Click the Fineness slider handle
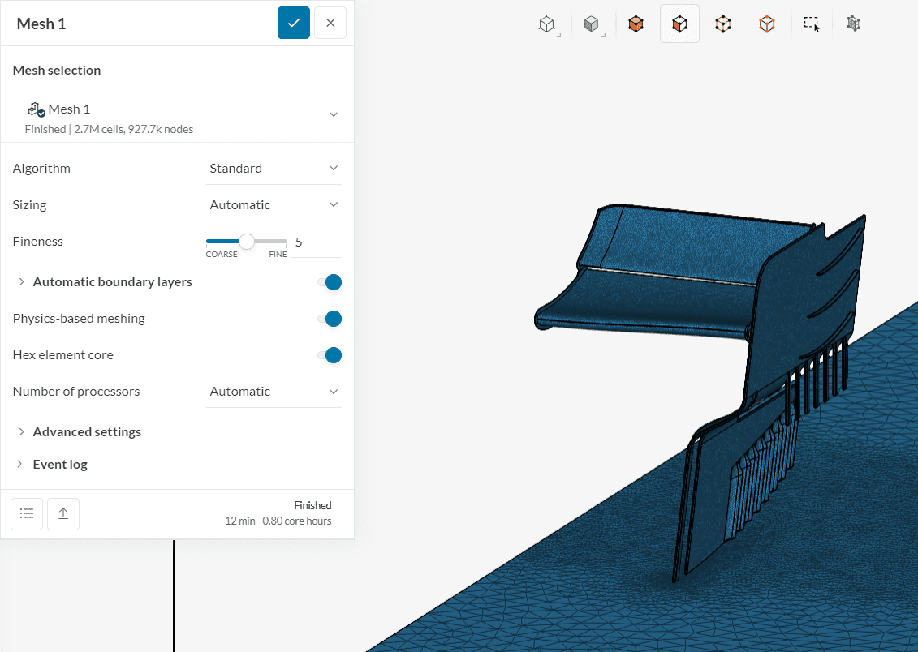This screenshot has width=918, height=652. (247, 242)
